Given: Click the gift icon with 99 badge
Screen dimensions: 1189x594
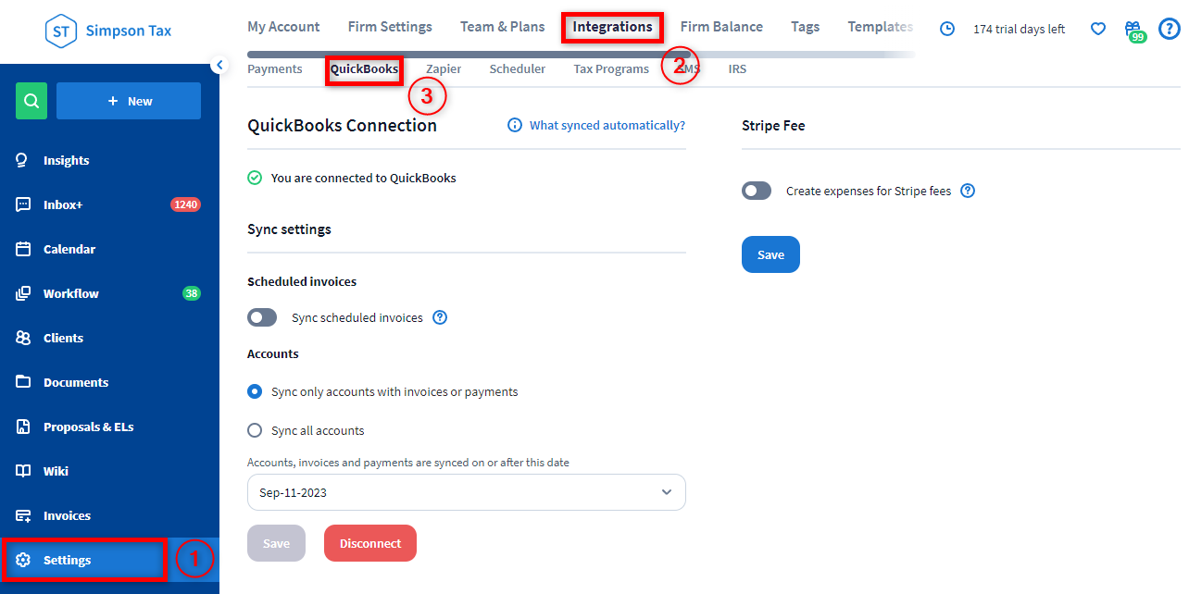Looking at the screenshot, I should (x=1133, y=30).
